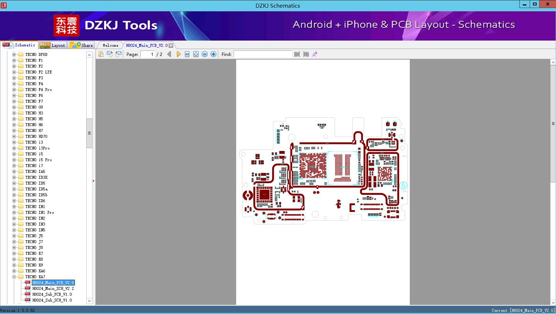Click the fit page icon
The width and height of the screenshot is (556, 314).
pos(196,54)
